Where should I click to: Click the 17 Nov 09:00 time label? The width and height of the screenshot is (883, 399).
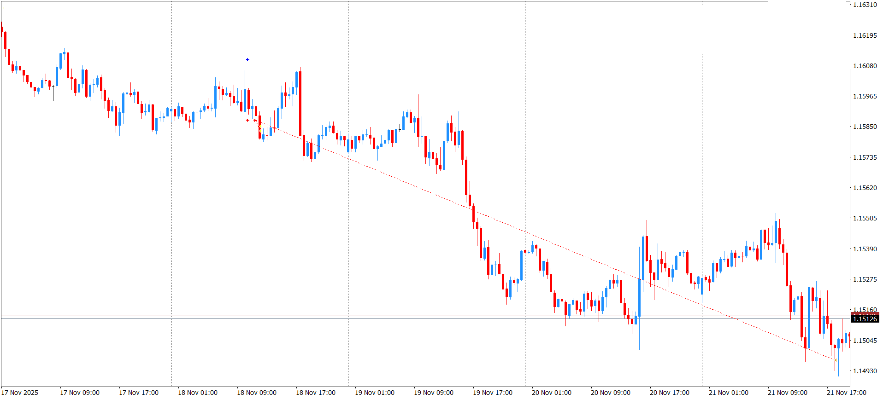pyautogui.click(x=80, y=393)
